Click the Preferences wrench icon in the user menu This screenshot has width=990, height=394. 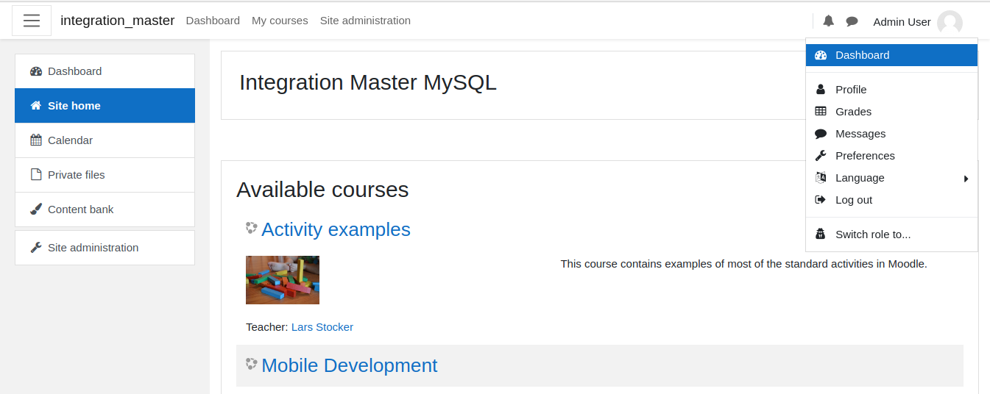[821, 156]
